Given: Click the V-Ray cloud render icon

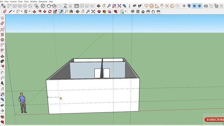Looking at the screenshot, I should pyautogui.click(x=59, y=6).
